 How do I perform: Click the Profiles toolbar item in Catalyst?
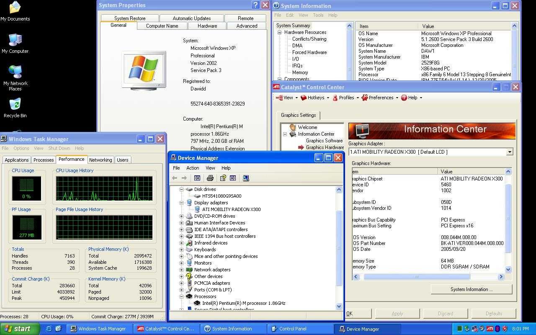click(x=345, y=98)
